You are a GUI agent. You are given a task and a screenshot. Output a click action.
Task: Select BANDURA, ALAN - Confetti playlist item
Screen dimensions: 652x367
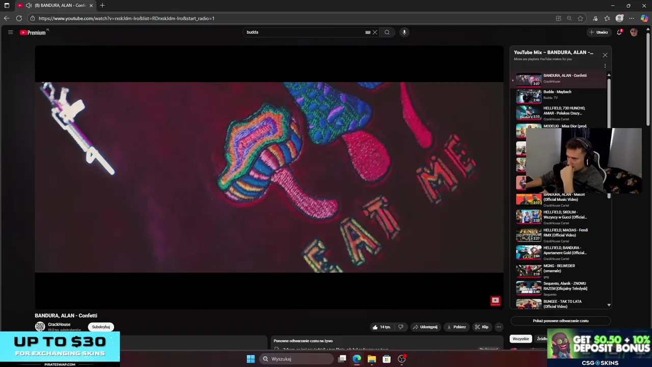pos(559,80)
